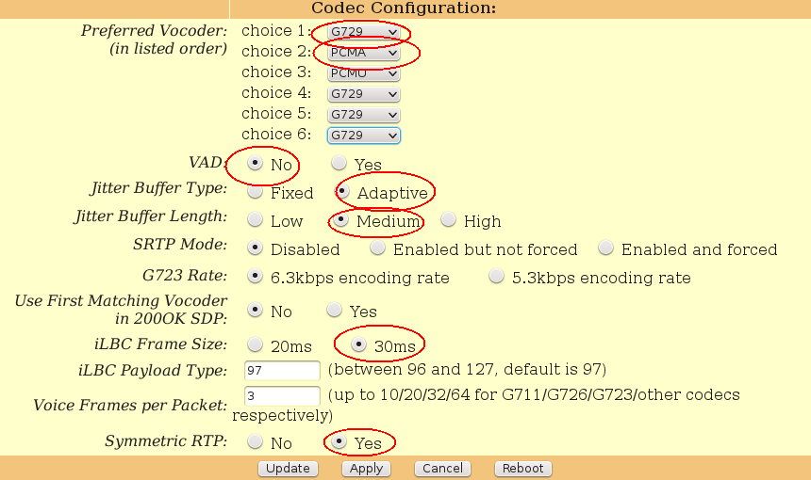Select Fixed jitter buffer type
The width and height of the screenshot is (811, 480).
pyautogui.click(x=255, y=192)
